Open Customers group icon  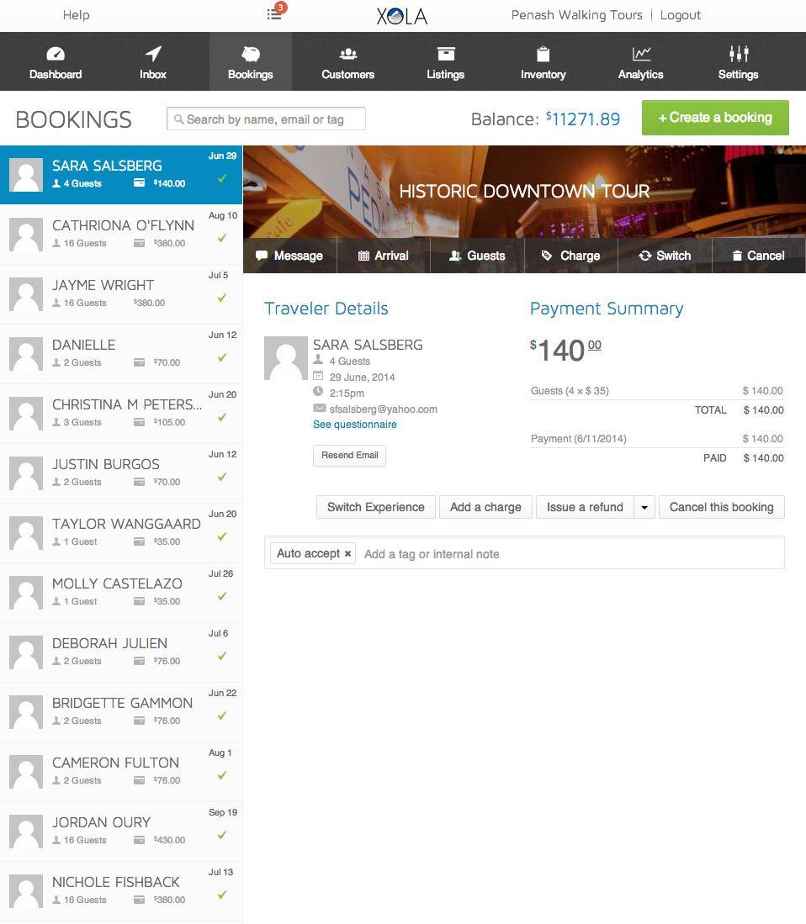347,54
